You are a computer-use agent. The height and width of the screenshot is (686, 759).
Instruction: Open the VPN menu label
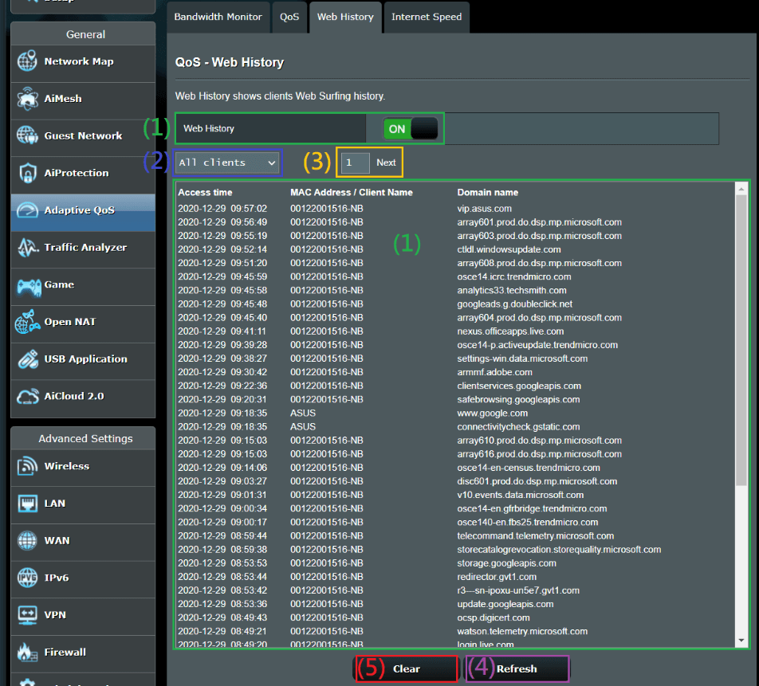[x=55, y=615]
